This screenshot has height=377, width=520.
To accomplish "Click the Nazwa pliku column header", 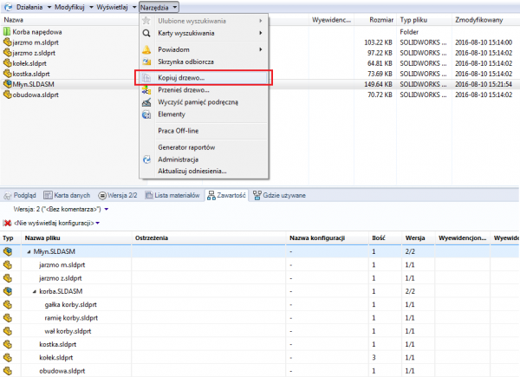I will point(42,237).
